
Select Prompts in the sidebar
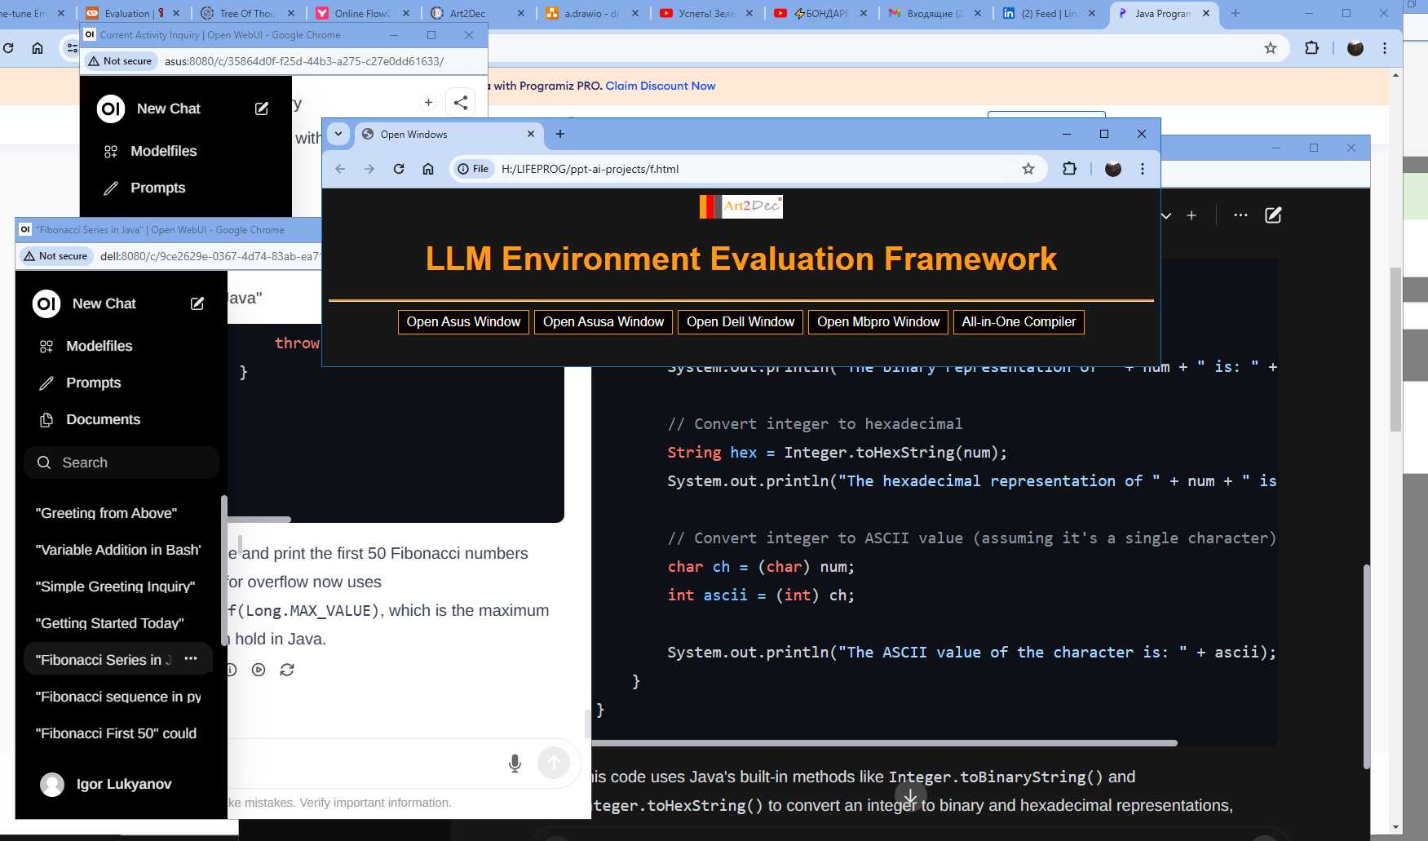93,383
